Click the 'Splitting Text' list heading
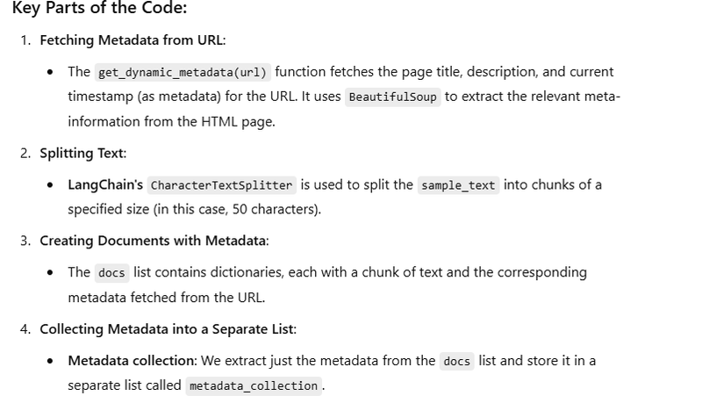 click(82, 153)
